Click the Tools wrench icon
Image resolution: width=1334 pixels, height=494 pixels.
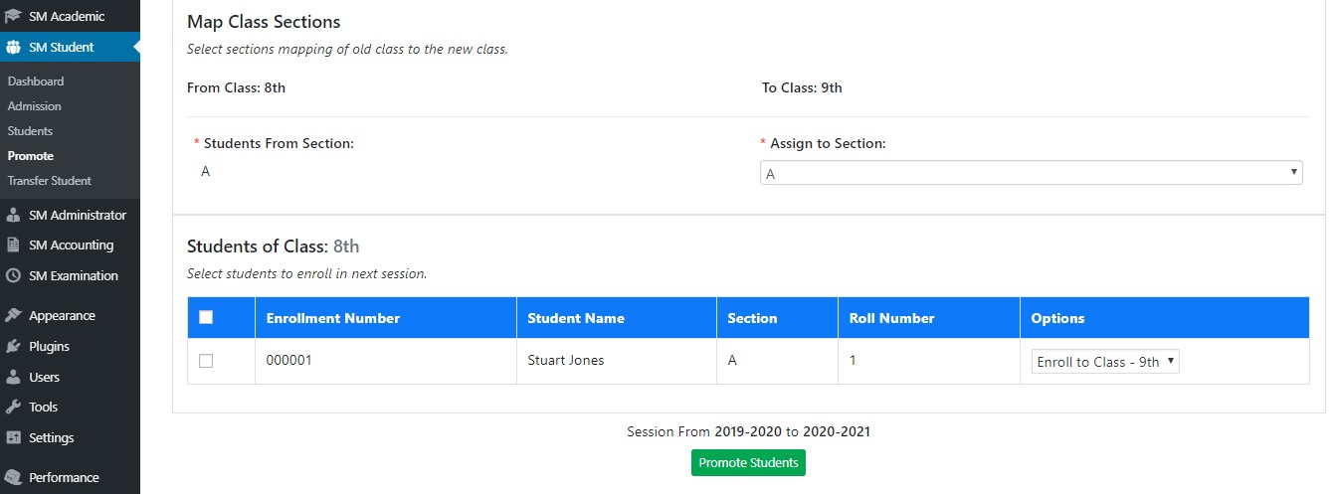tap(13, 408)
